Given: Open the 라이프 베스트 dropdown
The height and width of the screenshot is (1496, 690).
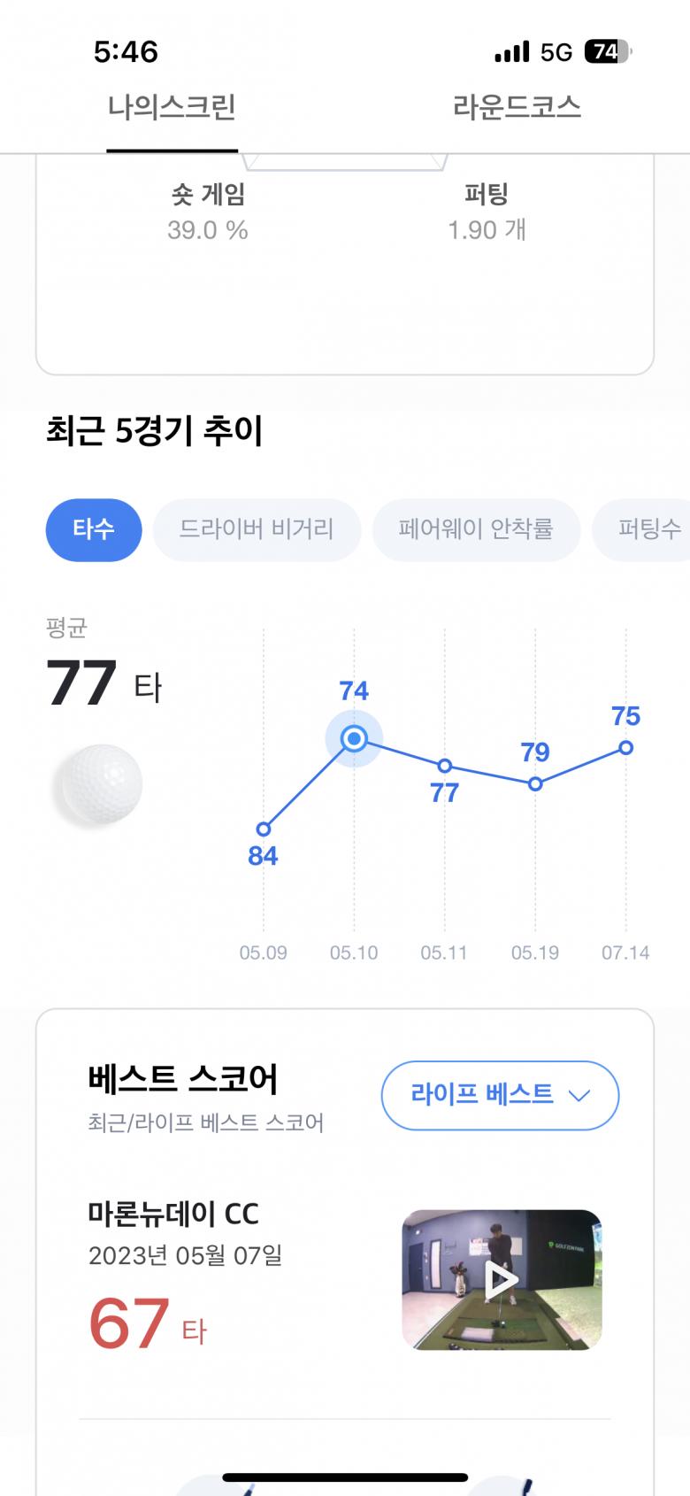Looking at the screenshot, I should click(500, 1095).
